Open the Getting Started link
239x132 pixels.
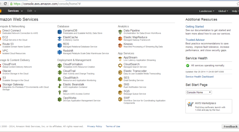click(x=195, y=27)
